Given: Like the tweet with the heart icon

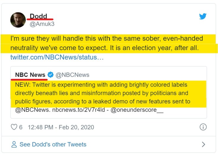Looking at the screenshot, I should pyautogui.click(x=14, y=127).
